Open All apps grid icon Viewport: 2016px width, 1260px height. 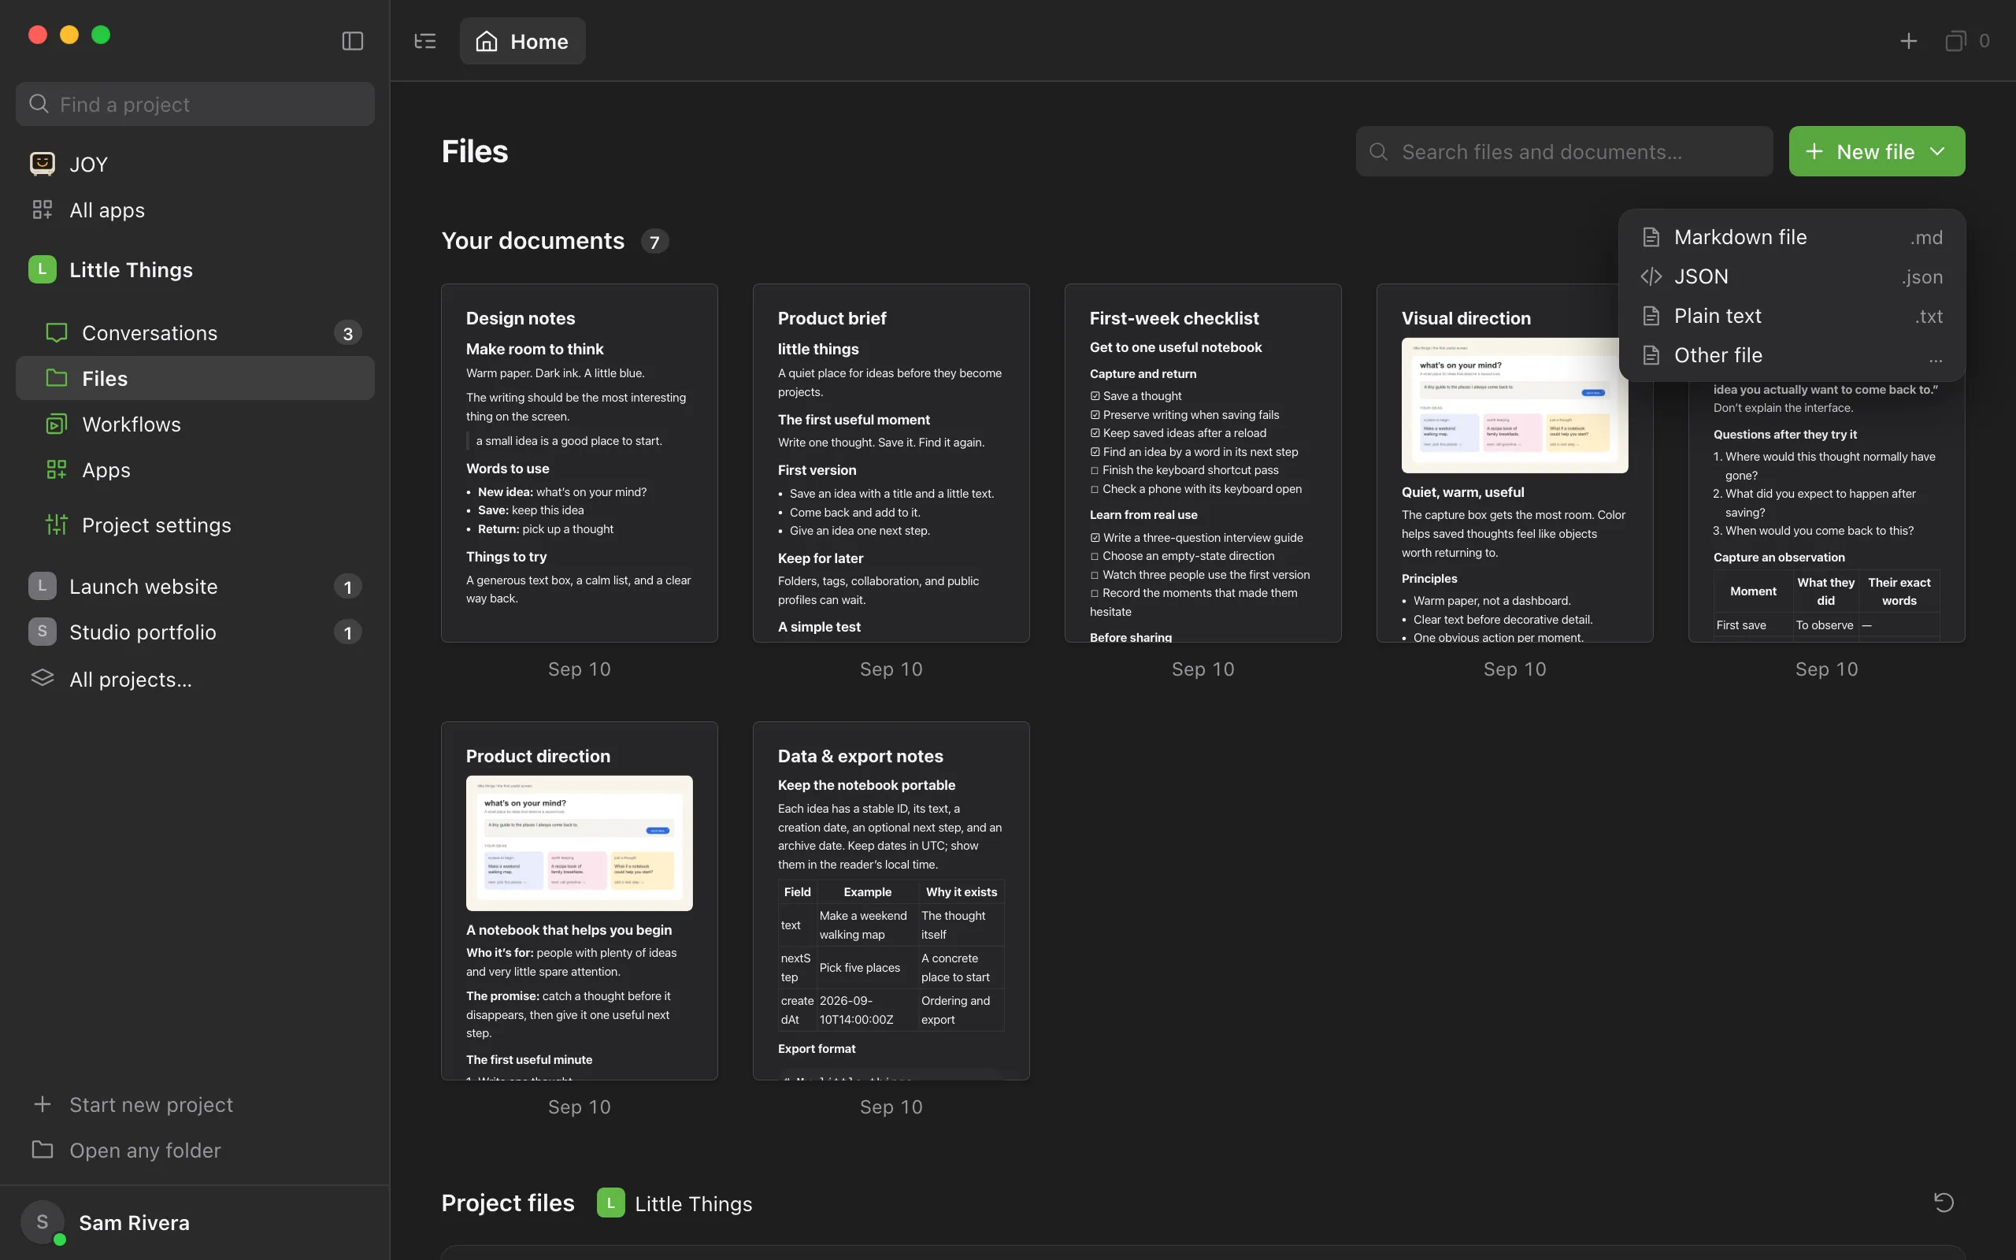[43, 209]
